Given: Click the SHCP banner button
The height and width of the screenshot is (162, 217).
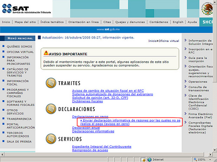Looking at the screenshot, I should 206,22.
